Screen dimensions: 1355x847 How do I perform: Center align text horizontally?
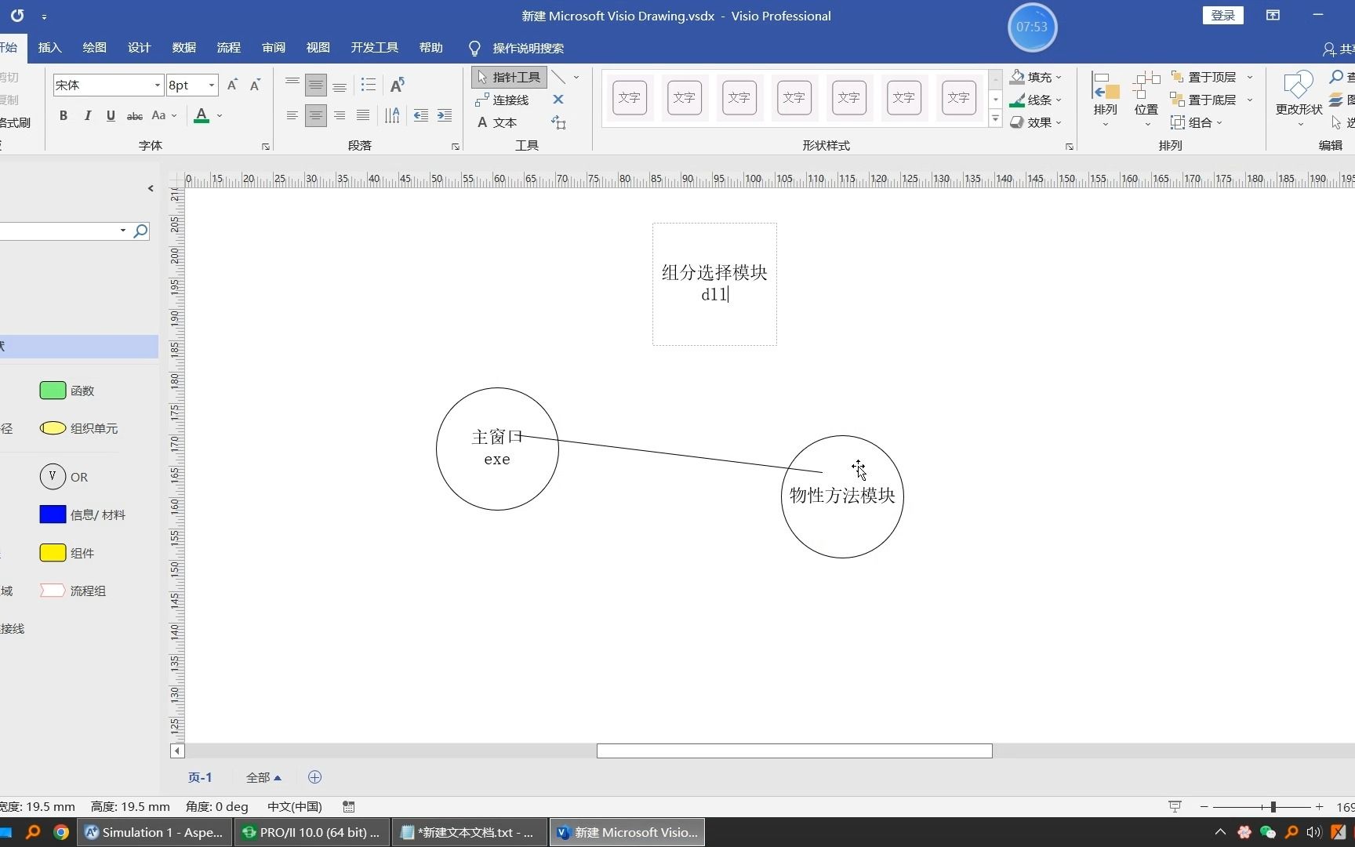pos(316,115)
